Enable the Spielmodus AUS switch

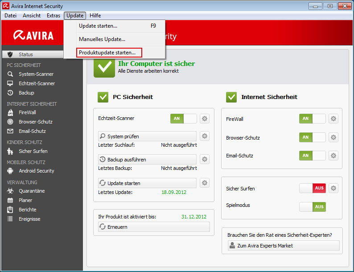pos(312,207)
